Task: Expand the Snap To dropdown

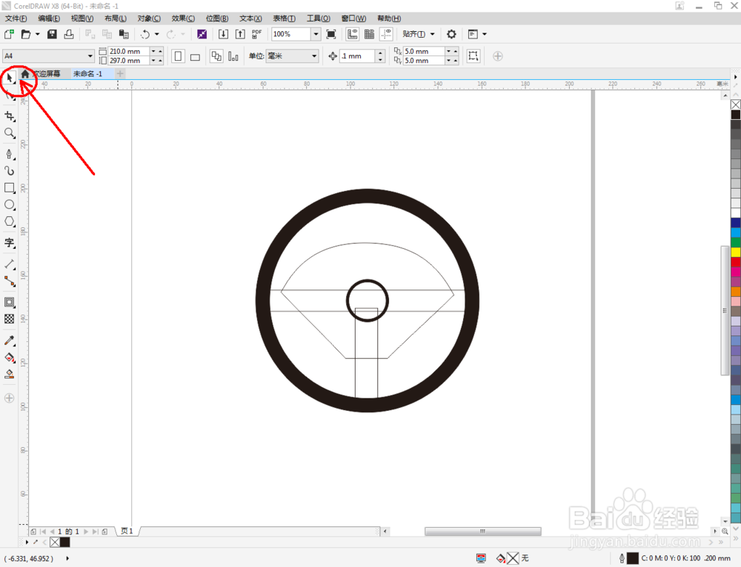Action: [432, 34]
